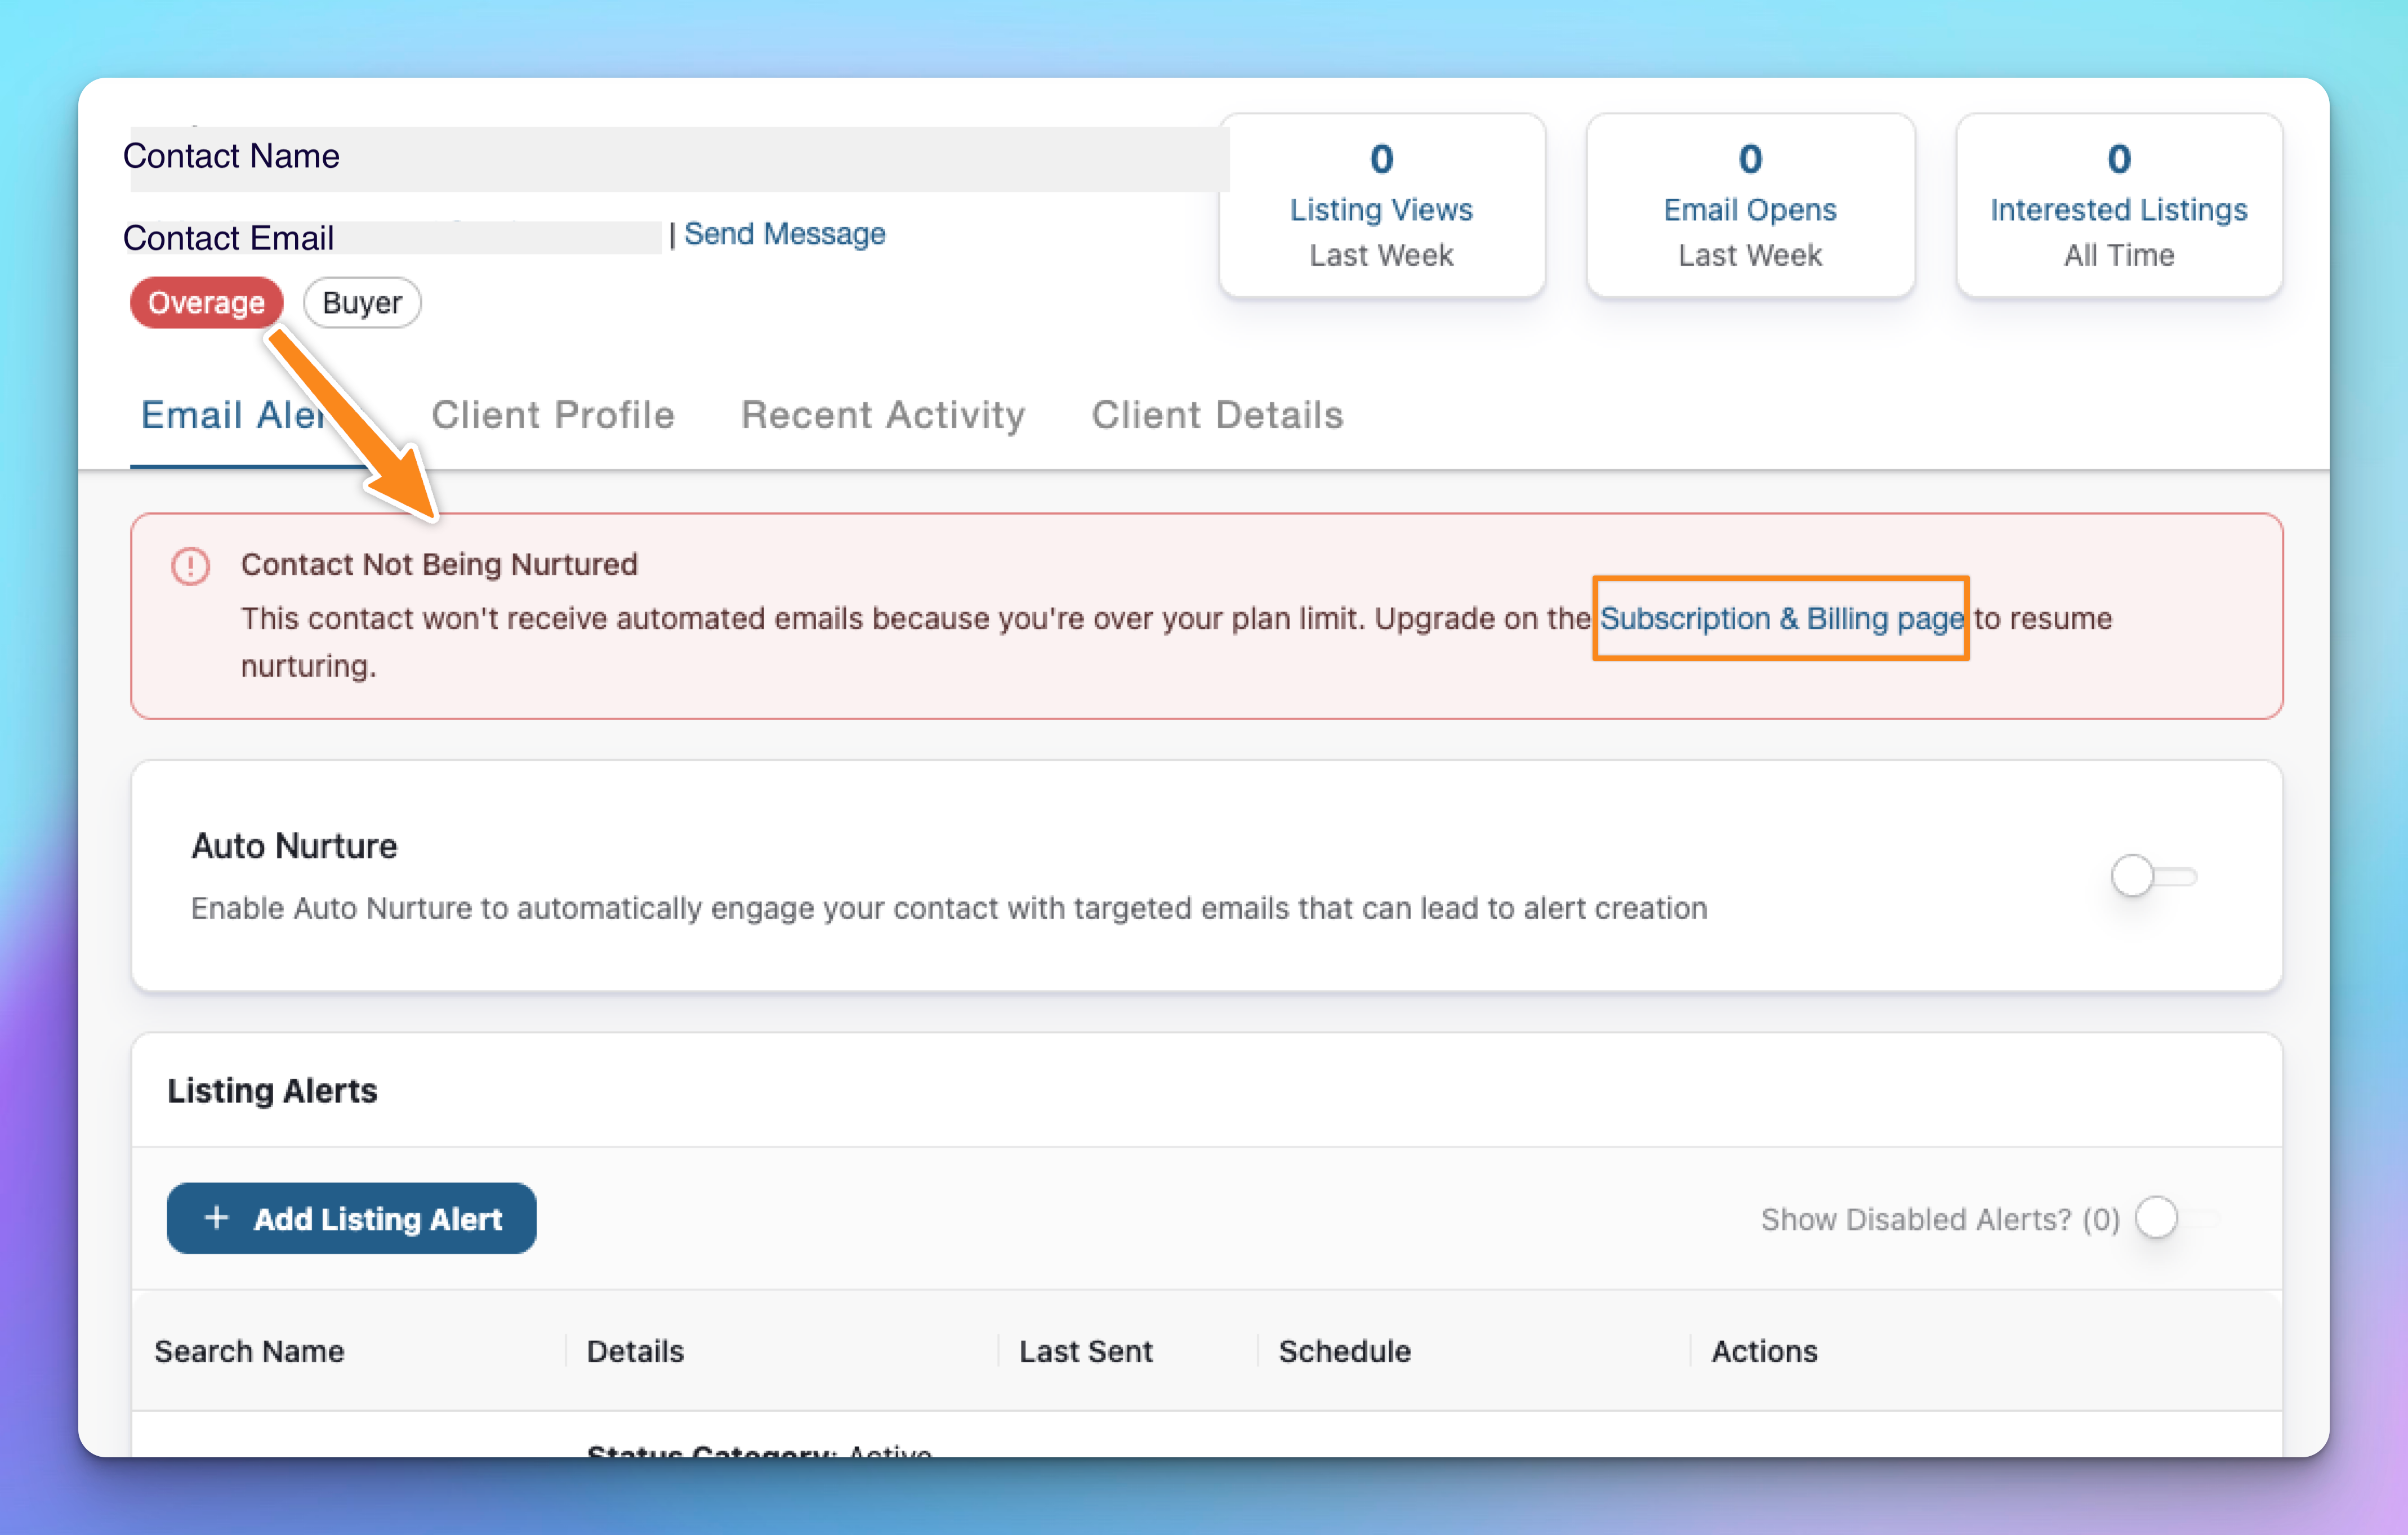
Task: Click the red Overage tag
Action: pos(207,303)
